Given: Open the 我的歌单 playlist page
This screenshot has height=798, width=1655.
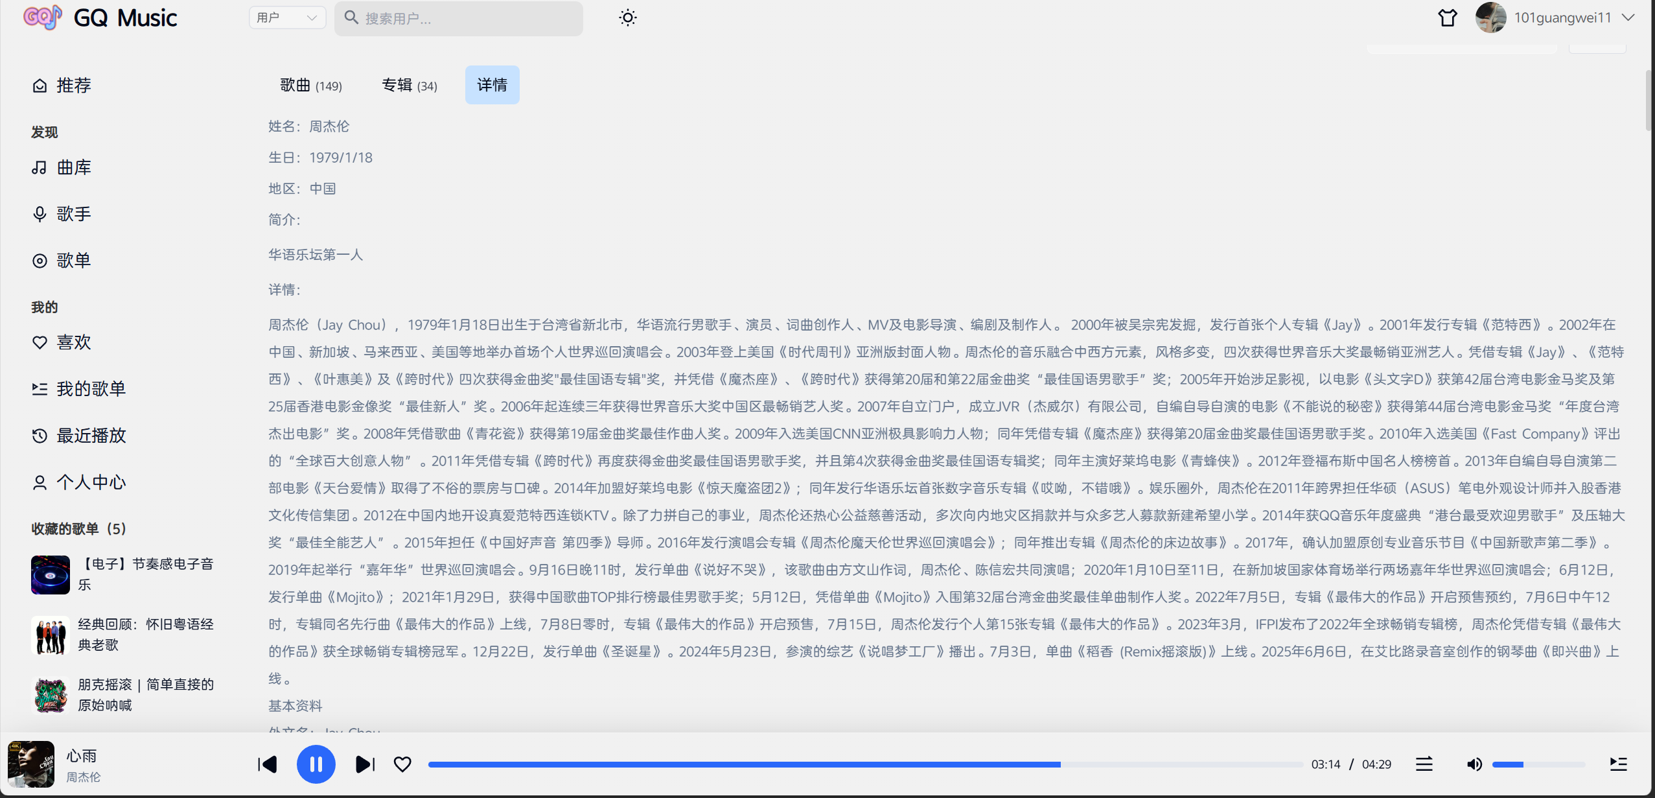Looking at the screenshot, I should 91,389.
